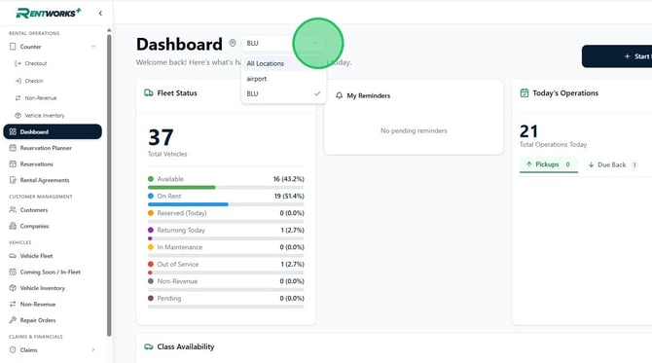
Task: Go to Reservations page
Action: tap(37, 164)
